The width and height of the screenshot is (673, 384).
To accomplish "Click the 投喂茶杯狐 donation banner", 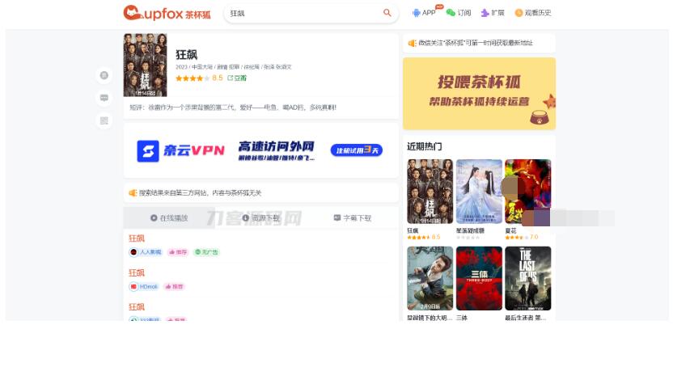I will coord(479,94).
